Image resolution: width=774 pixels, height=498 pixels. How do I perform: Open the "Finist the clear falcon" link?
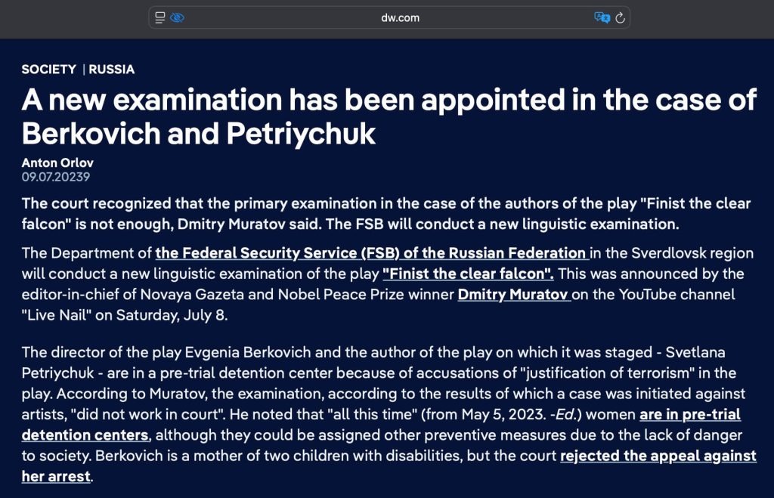tap(468, 274)
